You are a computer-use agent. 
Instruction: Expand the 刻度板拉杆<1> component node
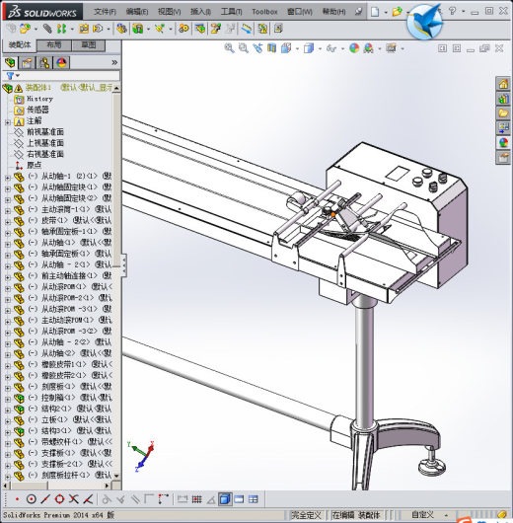[x=8, y=477]
